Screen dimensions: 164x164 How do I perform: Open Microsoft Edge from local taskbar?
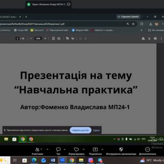tap(34, 160)
